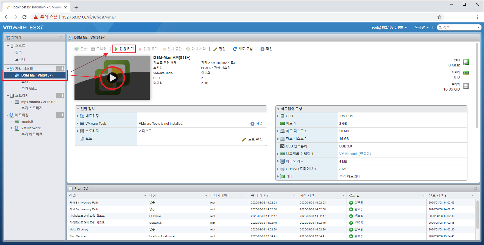Screen dimensions: 484x245
Task: Select the 네트워킹 node in navigator
Action: [x=22, y=115]
